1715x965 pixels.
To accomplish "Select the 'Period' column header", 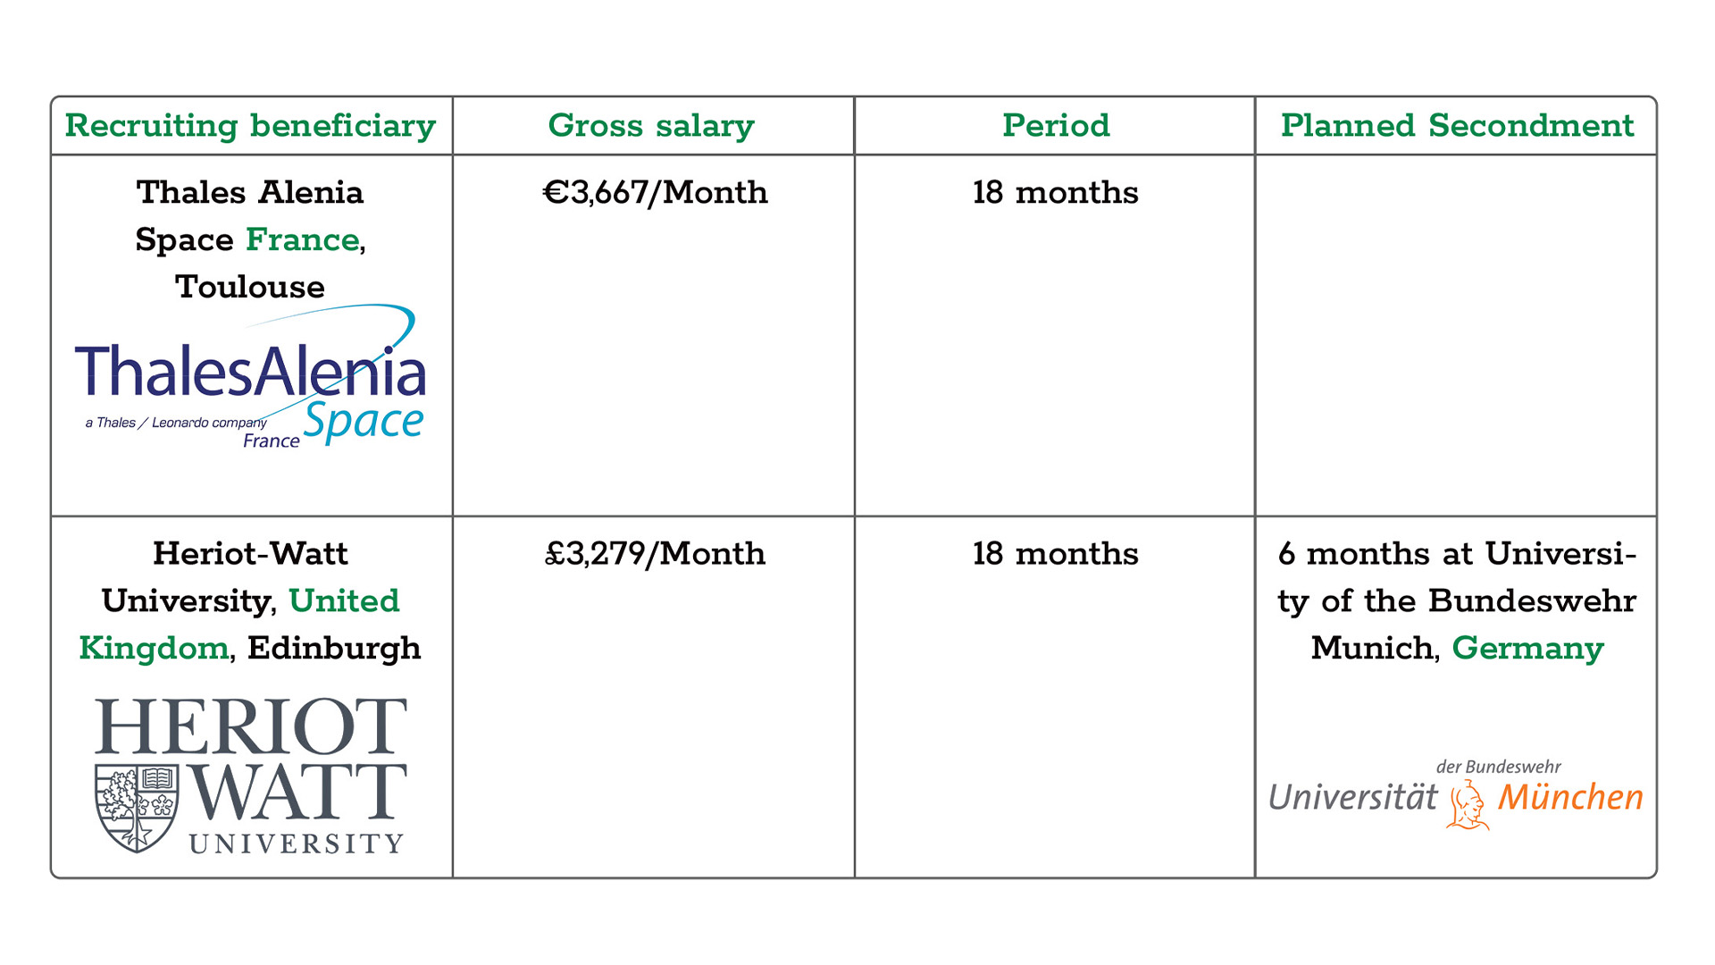I will [1055, 126].
